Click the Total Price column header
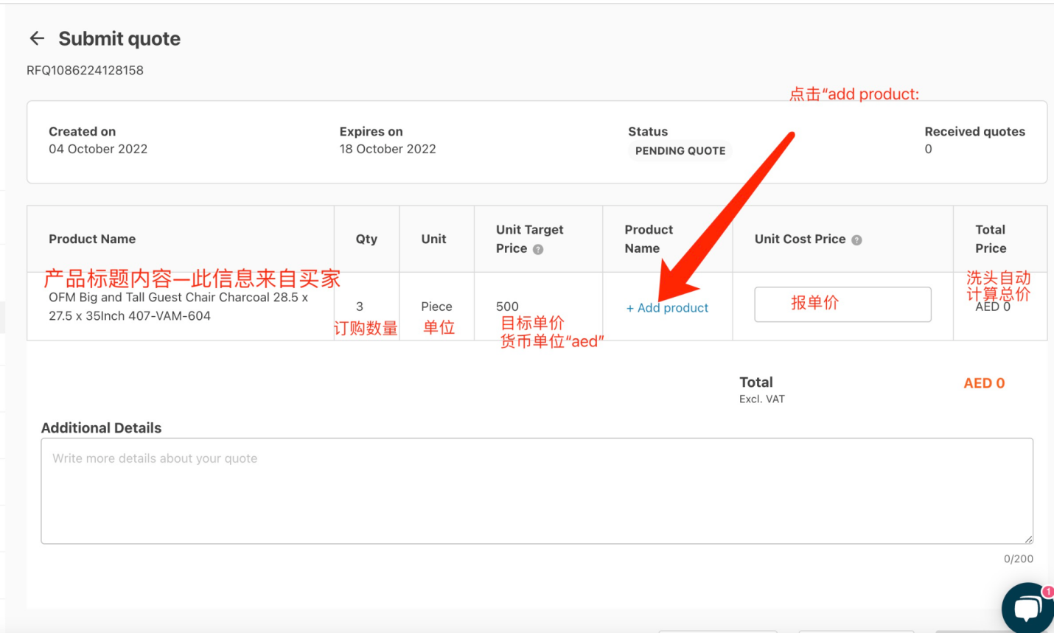This screenshot has height=633, width=1054. (991, 239)
